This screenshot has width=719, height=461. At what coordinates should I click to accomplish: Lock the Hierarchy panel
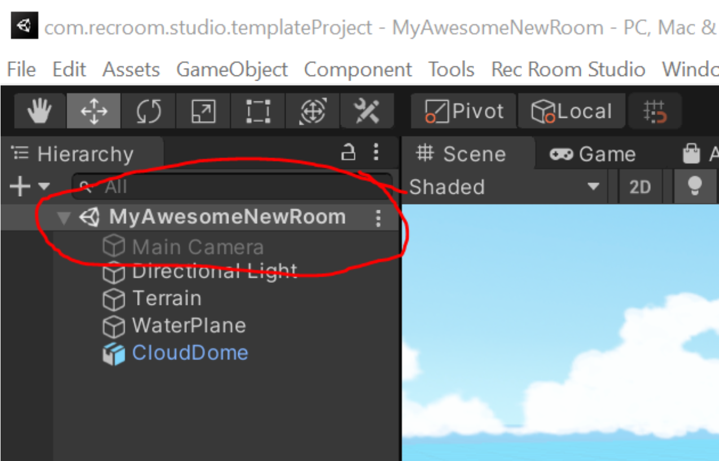(x=349, y=152)
